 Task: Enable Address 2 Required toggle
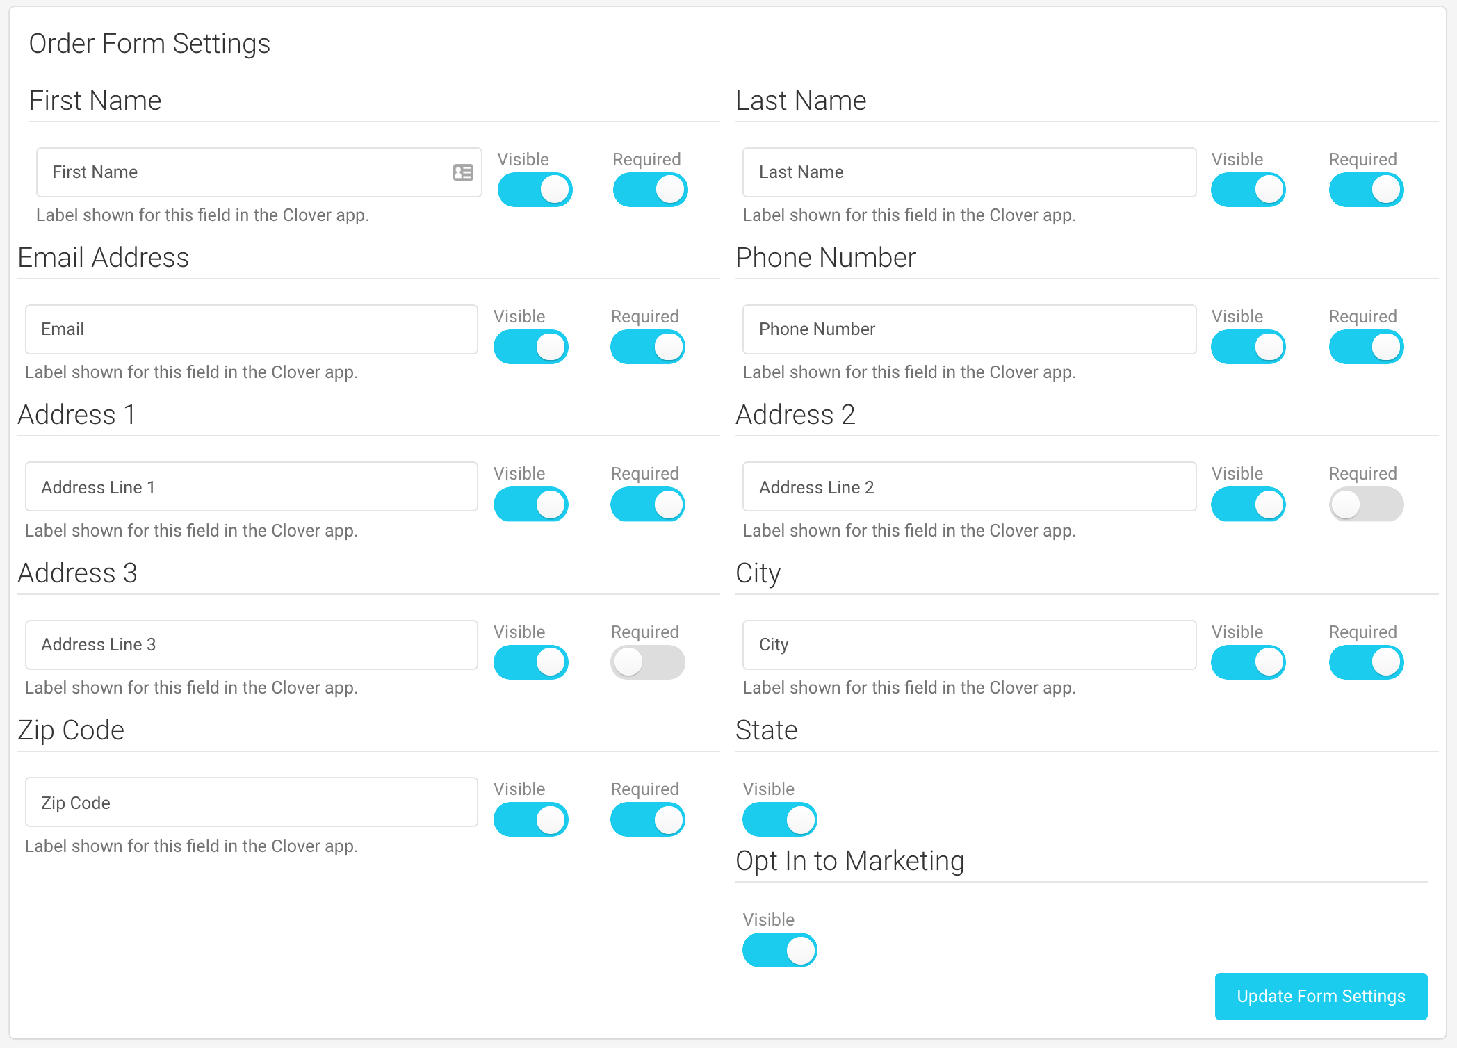1366,504
